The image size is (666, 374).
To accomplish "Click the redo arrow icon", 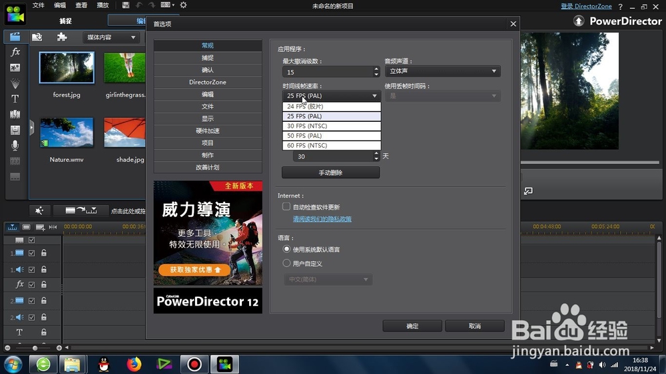I will 152,5.
